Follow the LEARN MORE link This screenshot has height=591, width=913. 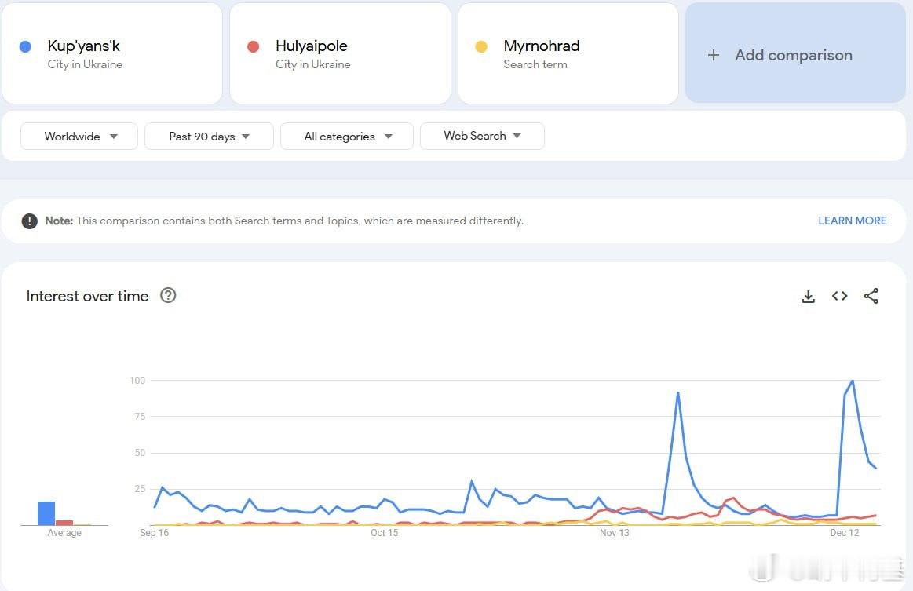pyautogui.click(x=852, y=221)
